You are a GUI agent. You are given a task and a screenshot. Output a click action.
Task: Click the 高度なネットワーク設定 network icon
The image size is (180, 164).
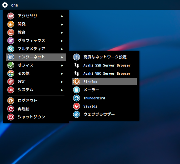click(x=77, y=57)
